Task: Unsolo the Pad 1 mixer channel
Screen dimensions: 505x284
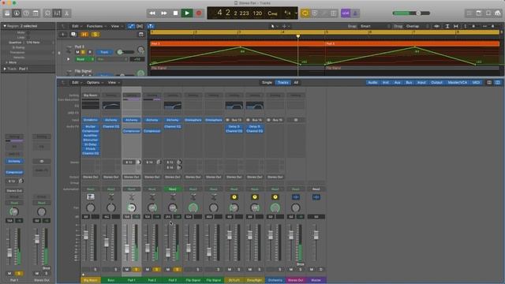Action: (x=137, y=270)
